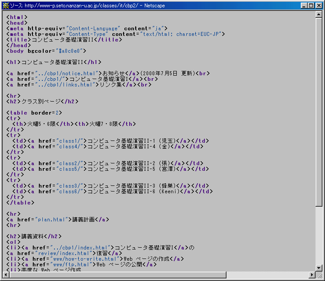Screen dimensions: 325x281
Task: Click the "review/index.html" href value
Action: (x=64, y=253)
